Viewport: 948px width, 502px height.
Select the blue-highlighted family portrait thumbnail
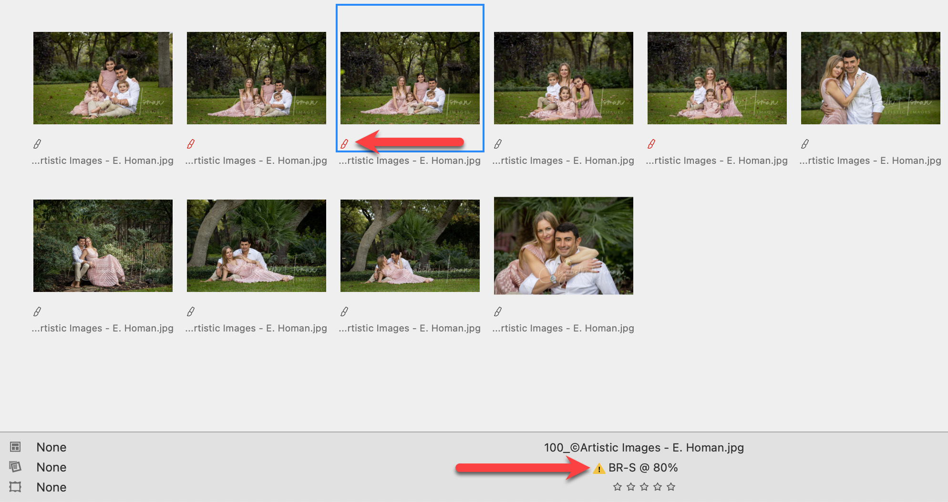point(410,78)
